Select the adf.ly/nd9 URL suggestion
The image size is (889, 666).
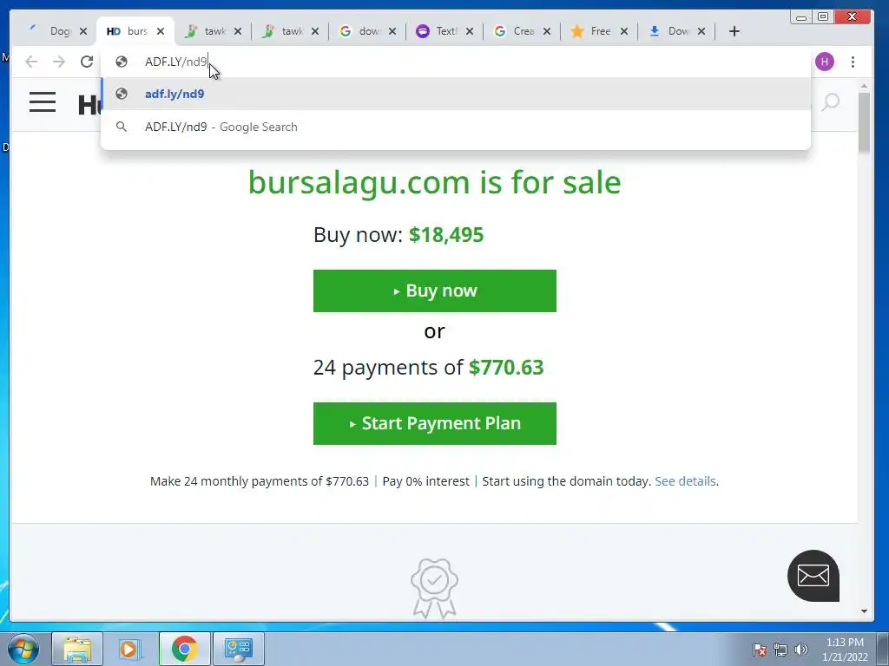pos(455,94)
